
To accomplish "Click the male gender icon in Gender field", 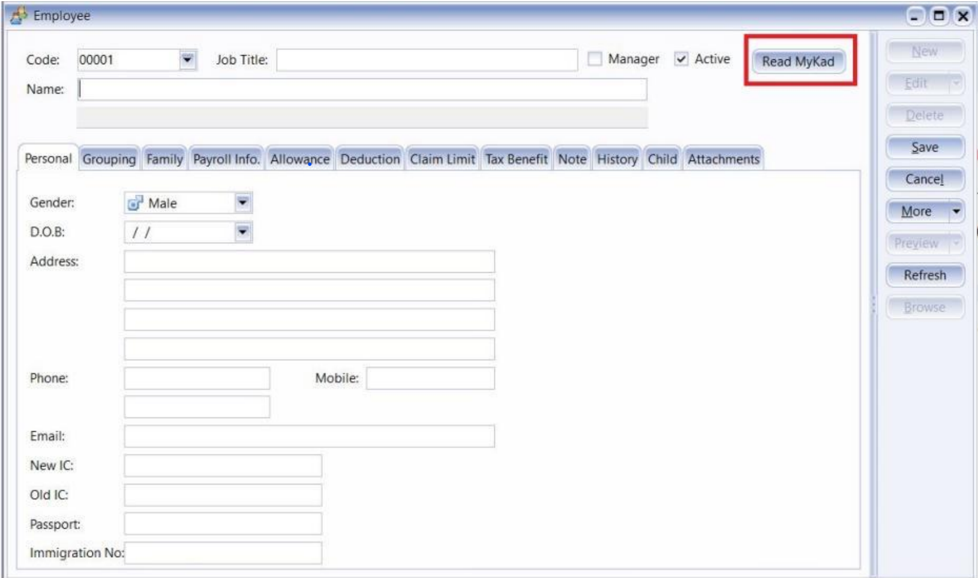I will click(135, 203).
